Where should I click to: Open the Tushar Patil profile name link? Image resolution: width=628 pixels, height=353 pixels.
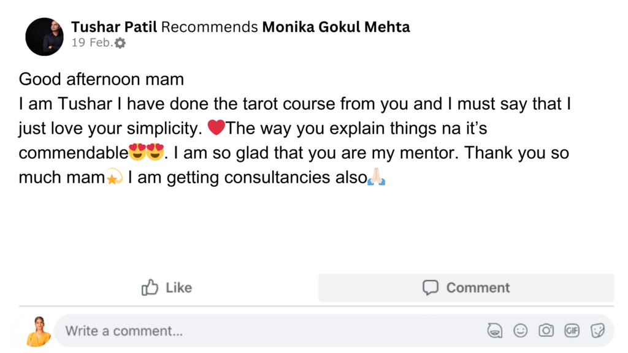[114, 27]
